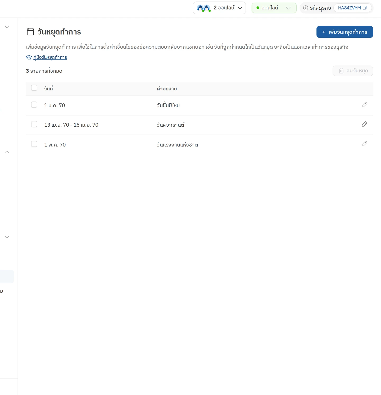Click the รหัสธุรกิจ label
The image size is (381, 395).
pyautogui.click(x=320, y=8)
